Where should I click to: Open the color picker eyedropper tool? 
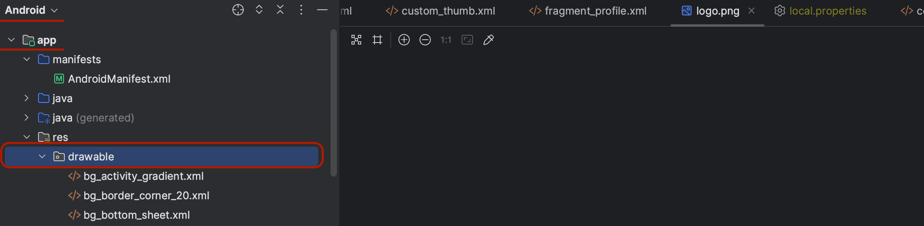pyautogui.click(x=489, y=40)
